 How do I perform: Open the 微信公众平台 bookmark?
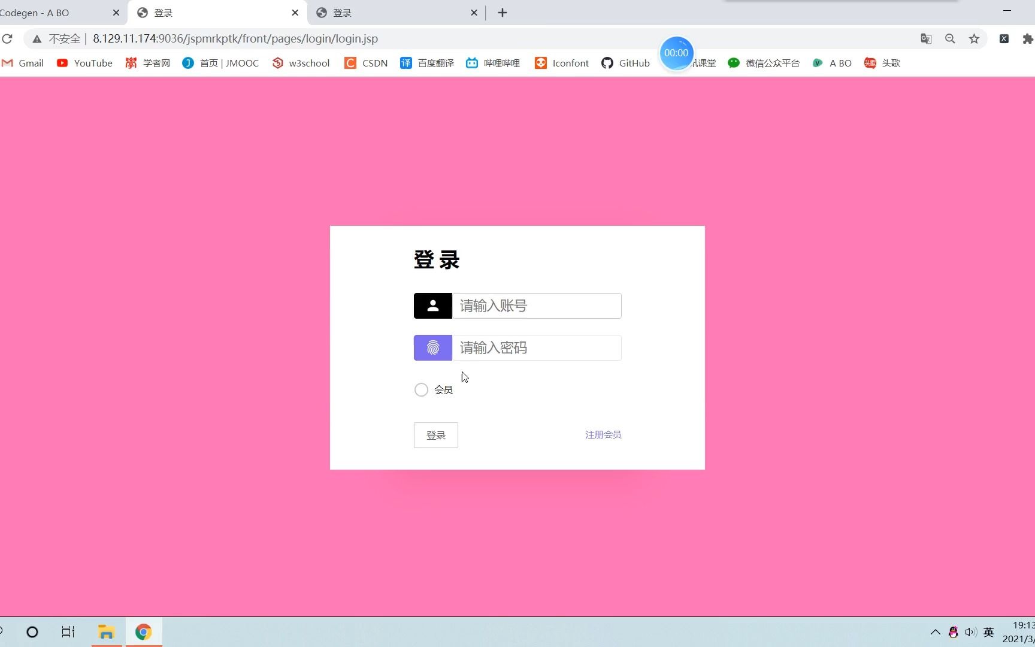[764, 64]
